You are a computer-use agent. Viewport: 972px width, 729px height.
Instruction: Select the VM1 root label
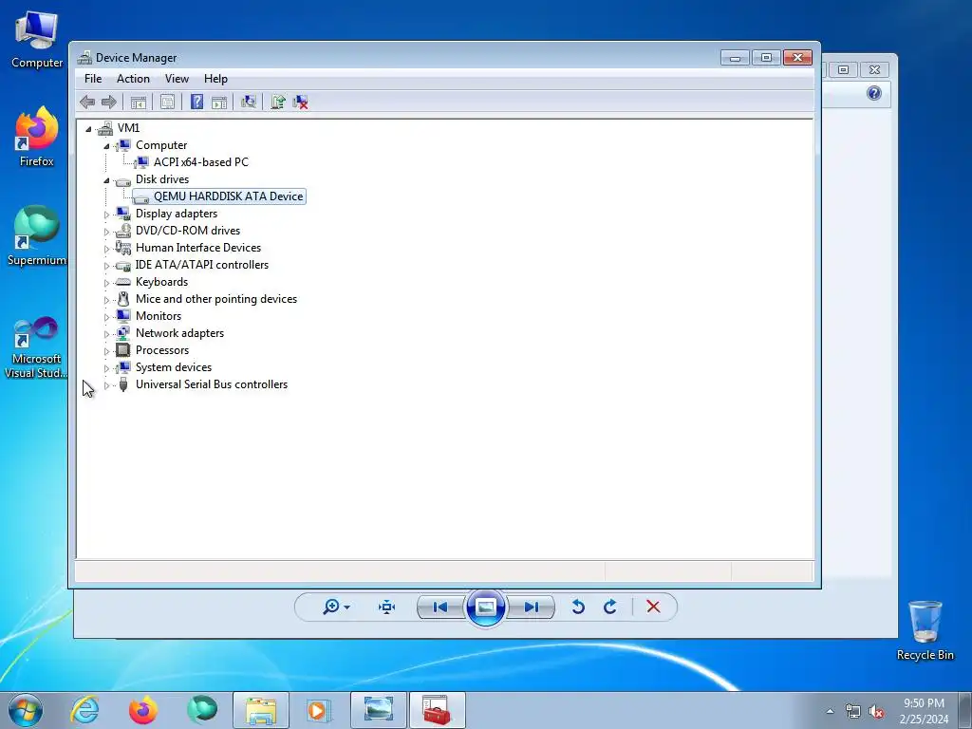tap(128, 128)
